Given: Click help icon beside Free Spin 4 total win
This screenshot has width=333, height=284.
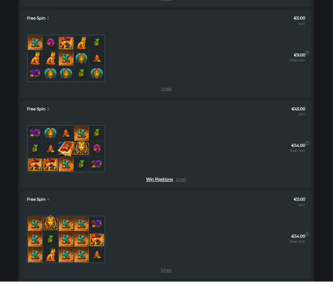Looking at the screenshot, I should (307, 234).
